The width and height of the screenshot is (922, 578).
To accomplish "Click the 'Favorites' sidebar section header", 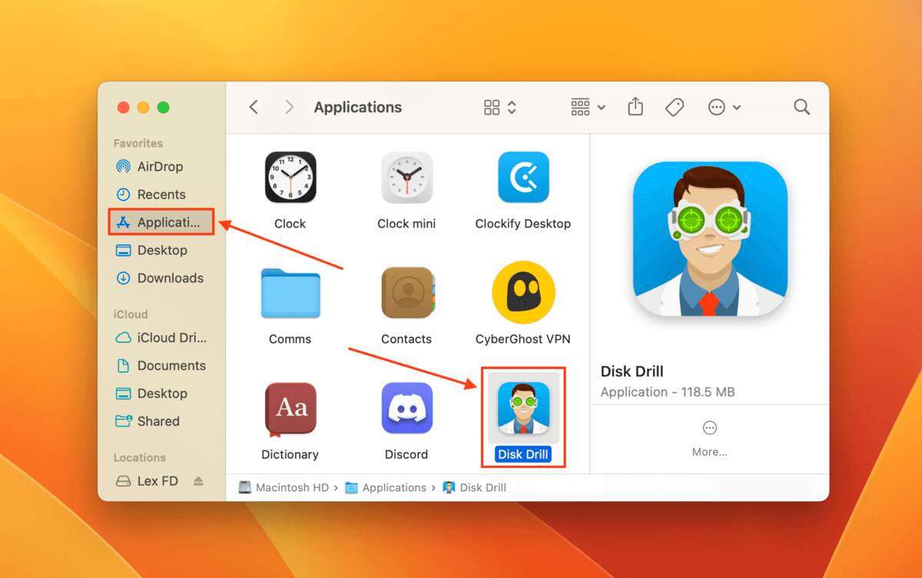I will pyautogui.click(x=138, y=143).
